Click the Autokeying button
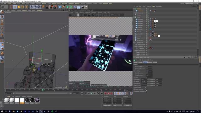Screen dimensions: 201x113 109,94
